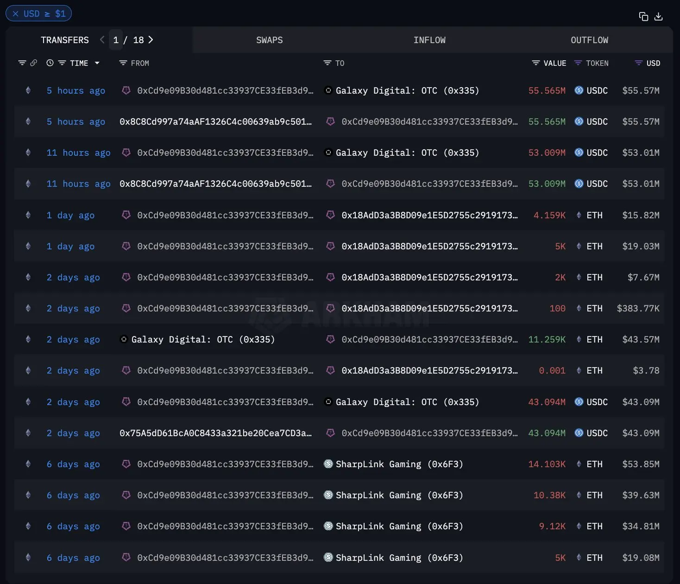Remove the USD ≥ $1 filter chip

pos(16,14)
